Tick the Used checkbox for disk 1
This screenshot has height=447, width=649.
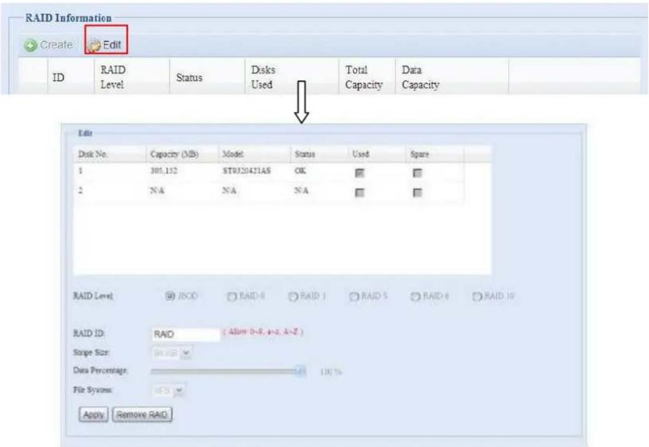(360, 173)
